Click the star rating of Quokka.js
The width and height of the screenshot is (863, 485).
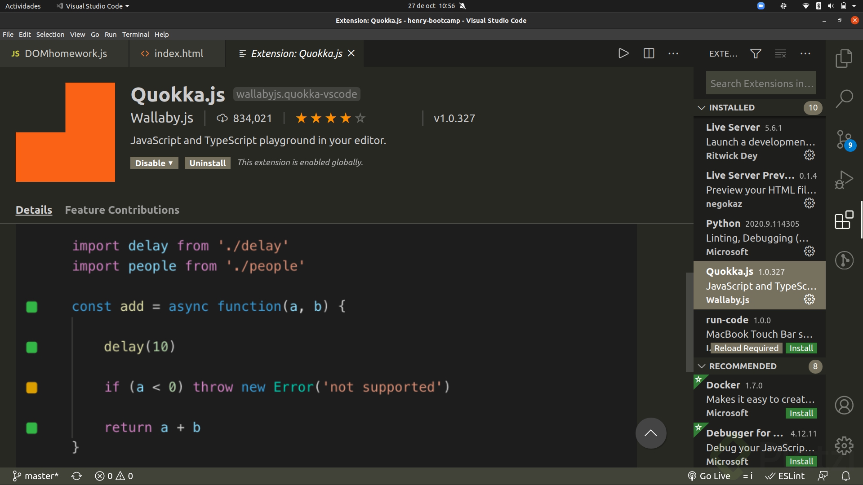click(x=330, y=118)
